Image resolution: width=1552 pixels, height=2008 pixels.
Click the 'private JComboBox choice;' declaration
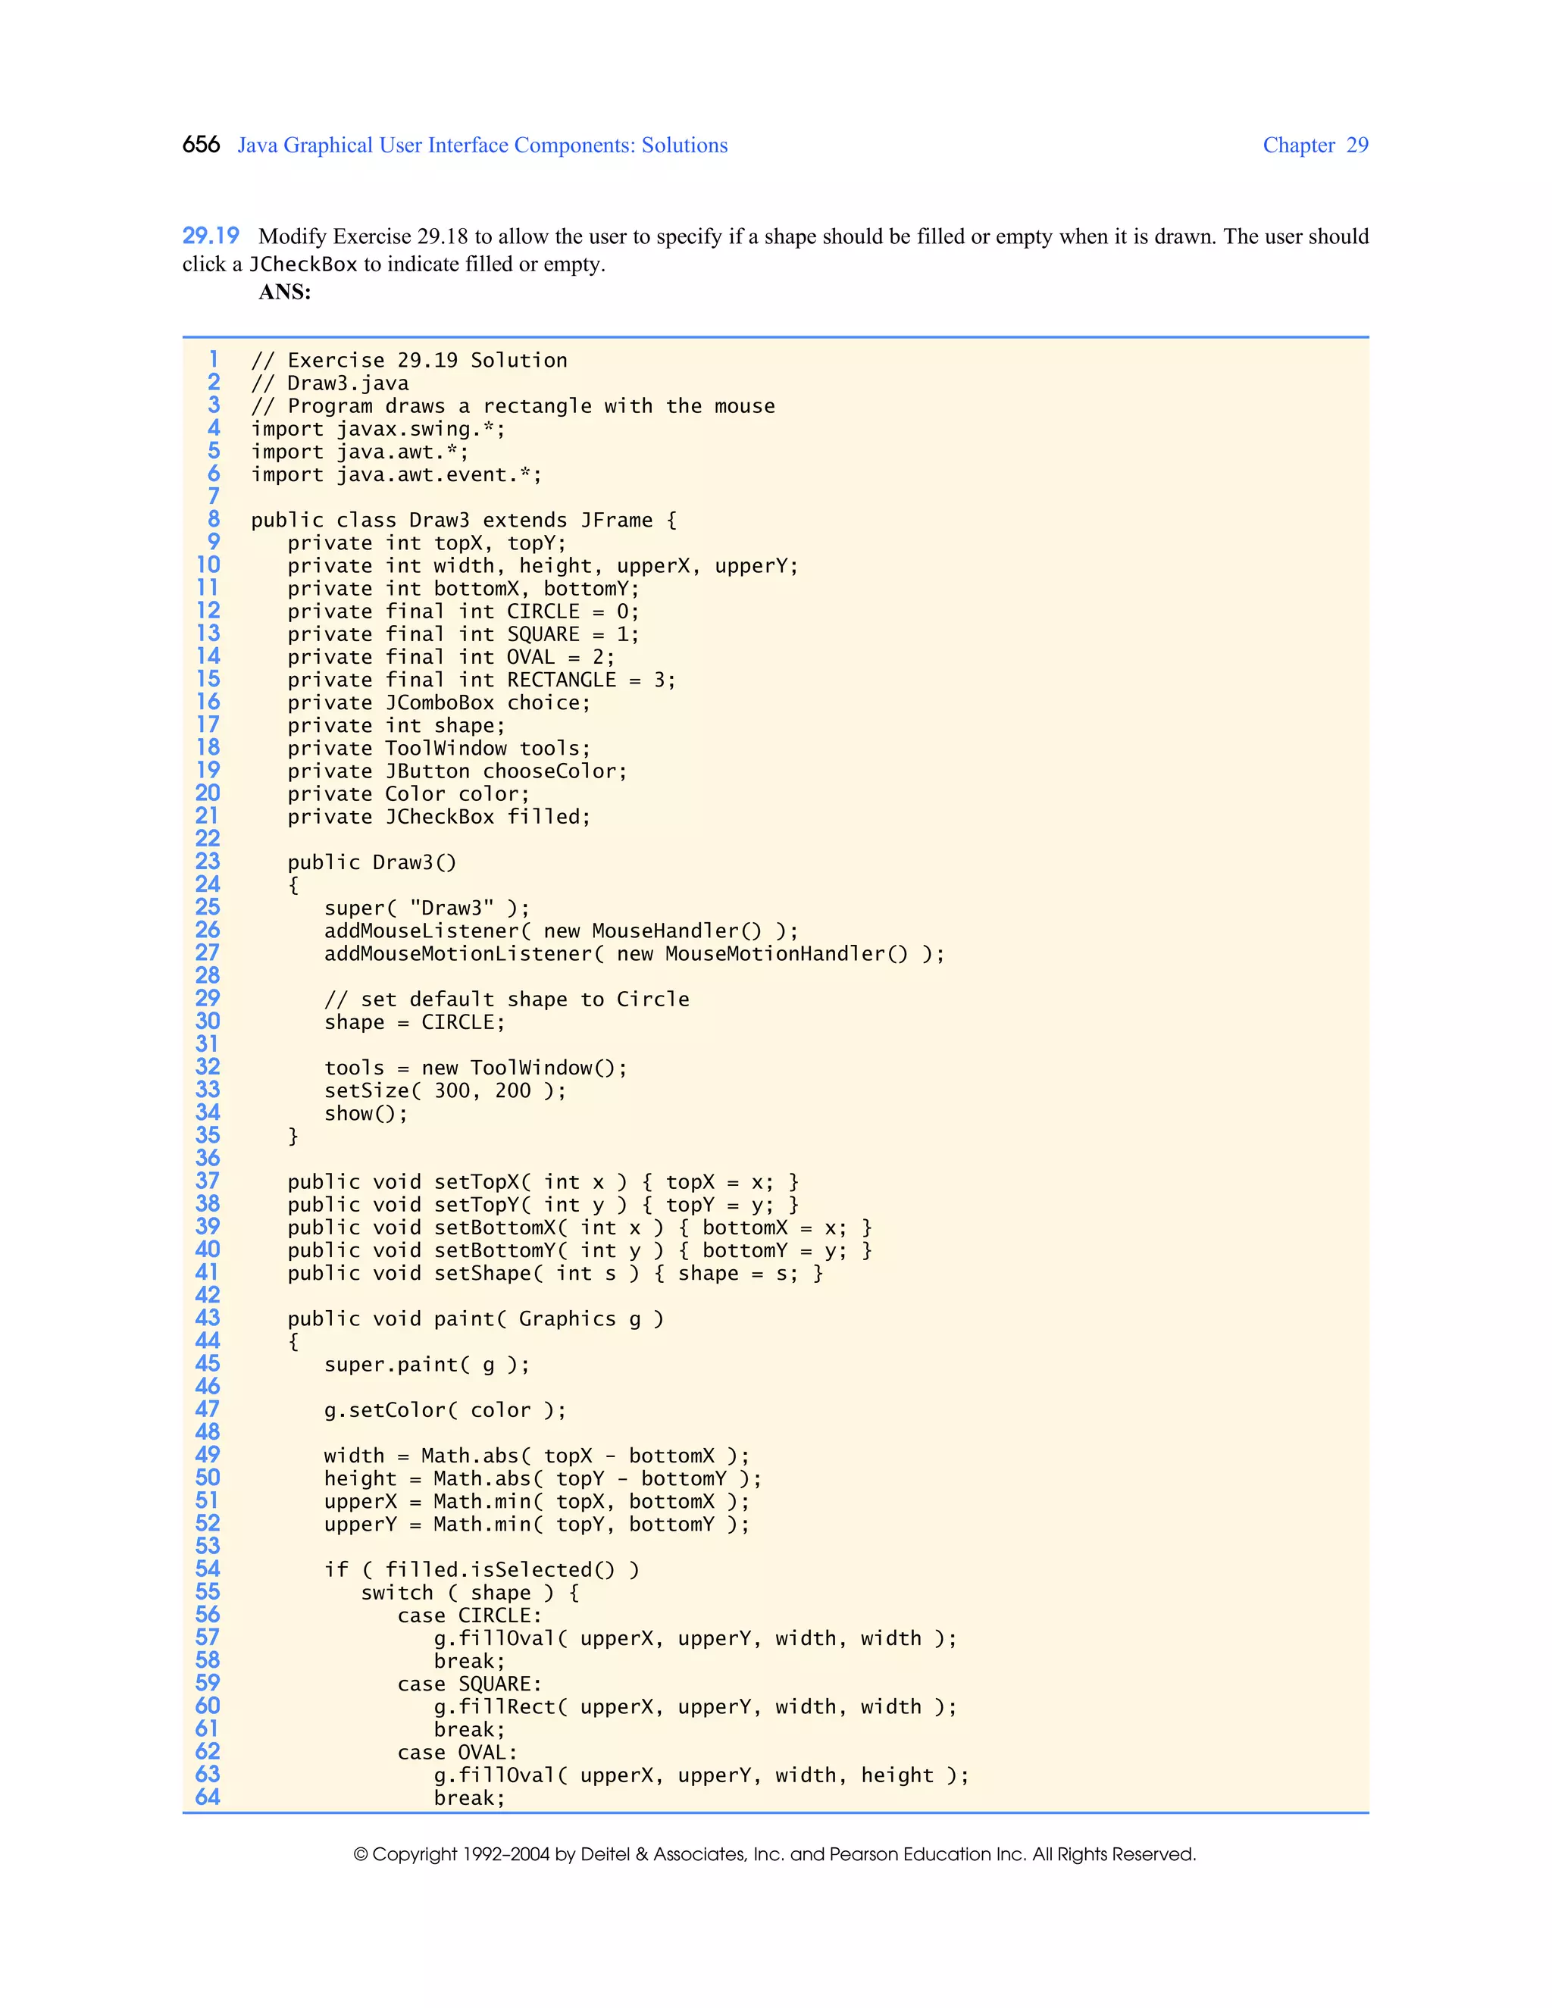439,703
